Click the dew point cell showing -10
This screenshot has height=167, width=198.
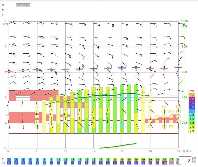(164, 163)
